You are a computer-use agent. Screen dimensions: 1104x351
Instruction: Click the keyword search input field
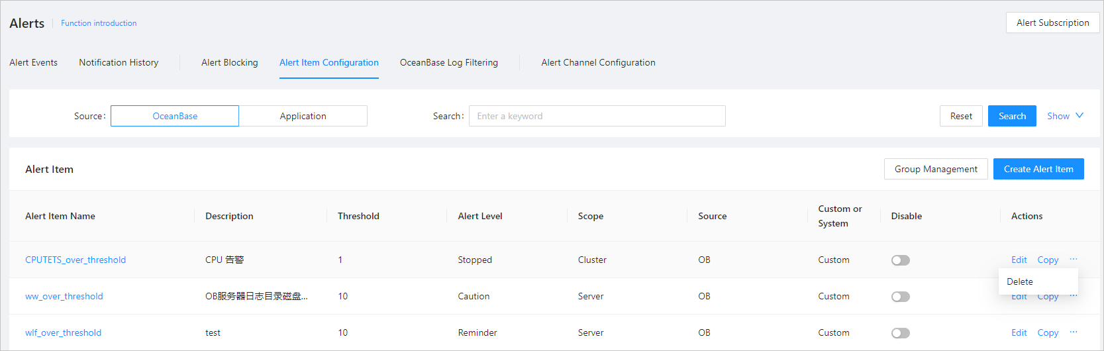click(x=597, y=116)
